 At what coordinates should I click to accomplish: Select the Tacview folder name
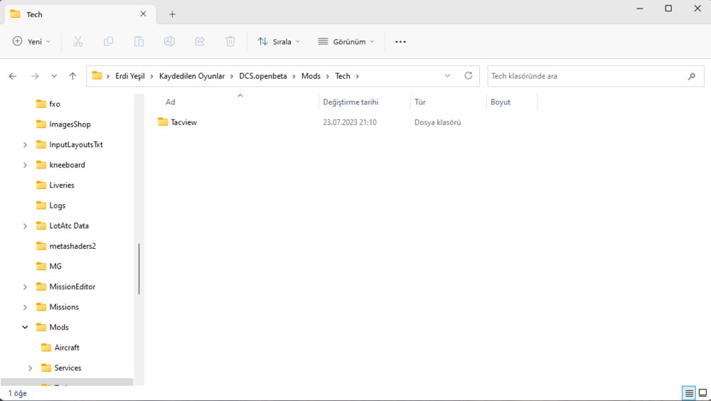coord(183,122)
